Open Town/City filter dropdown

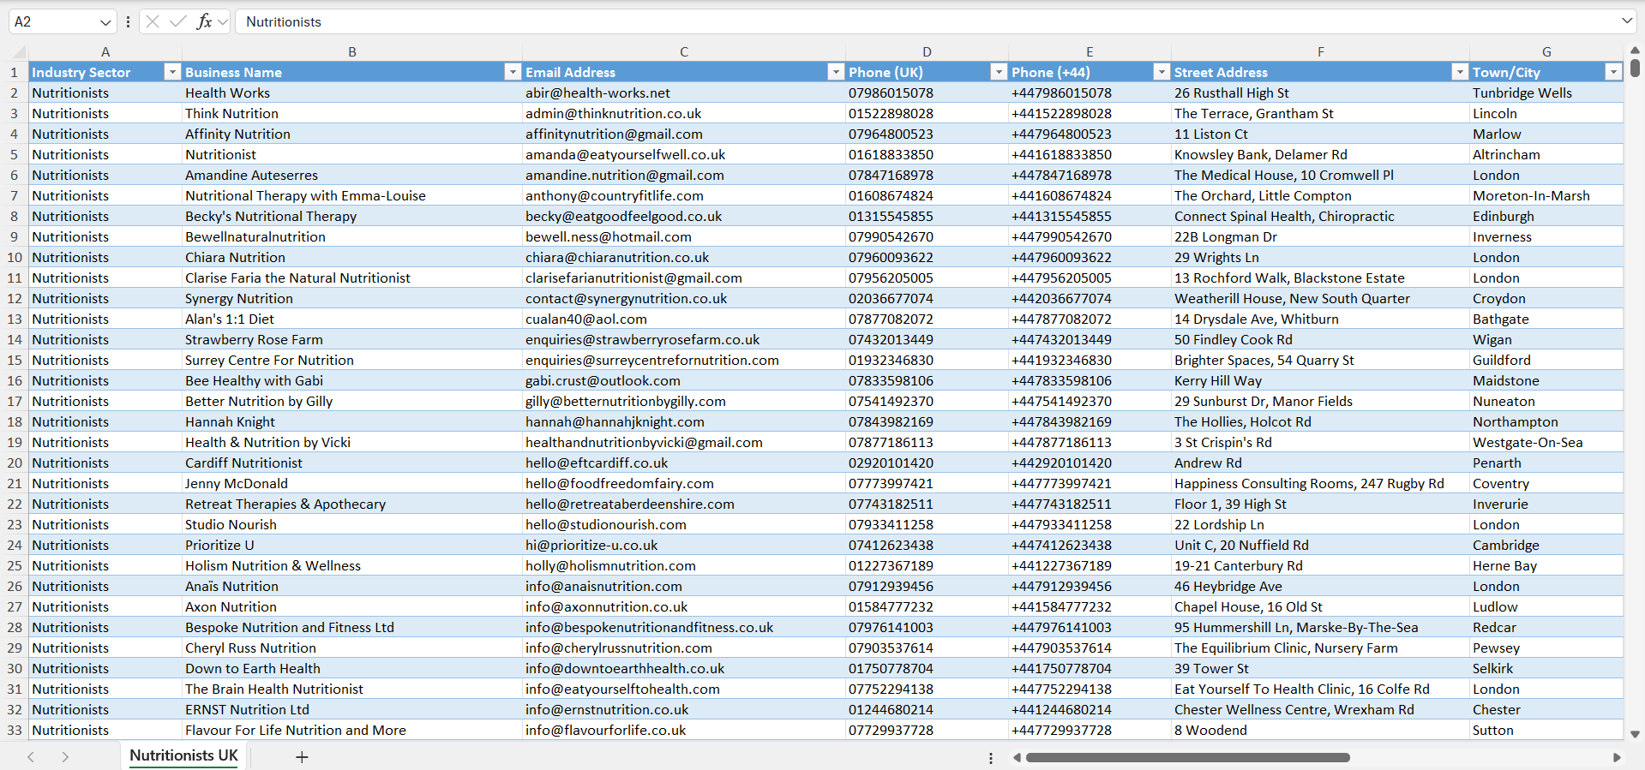1613,72
